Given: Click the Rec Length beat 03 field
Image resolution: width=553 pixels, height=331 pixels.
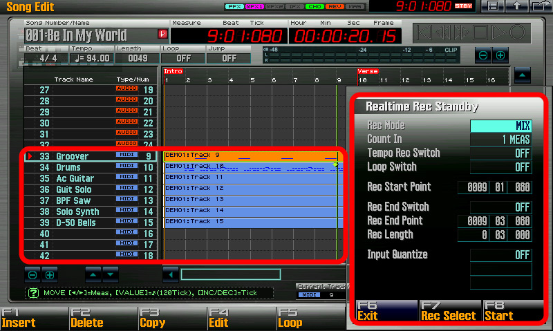Looking at the screenshot, I should [499, 235].
